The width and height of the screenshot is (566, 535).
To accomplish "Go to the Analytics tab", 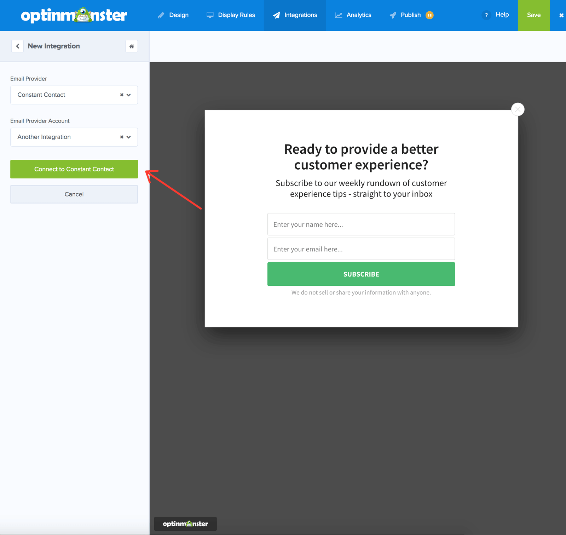I will click(353, 15).
